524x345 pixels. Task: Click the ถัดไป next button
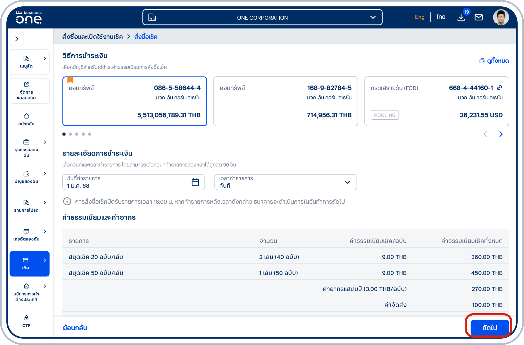coord(489,328)
